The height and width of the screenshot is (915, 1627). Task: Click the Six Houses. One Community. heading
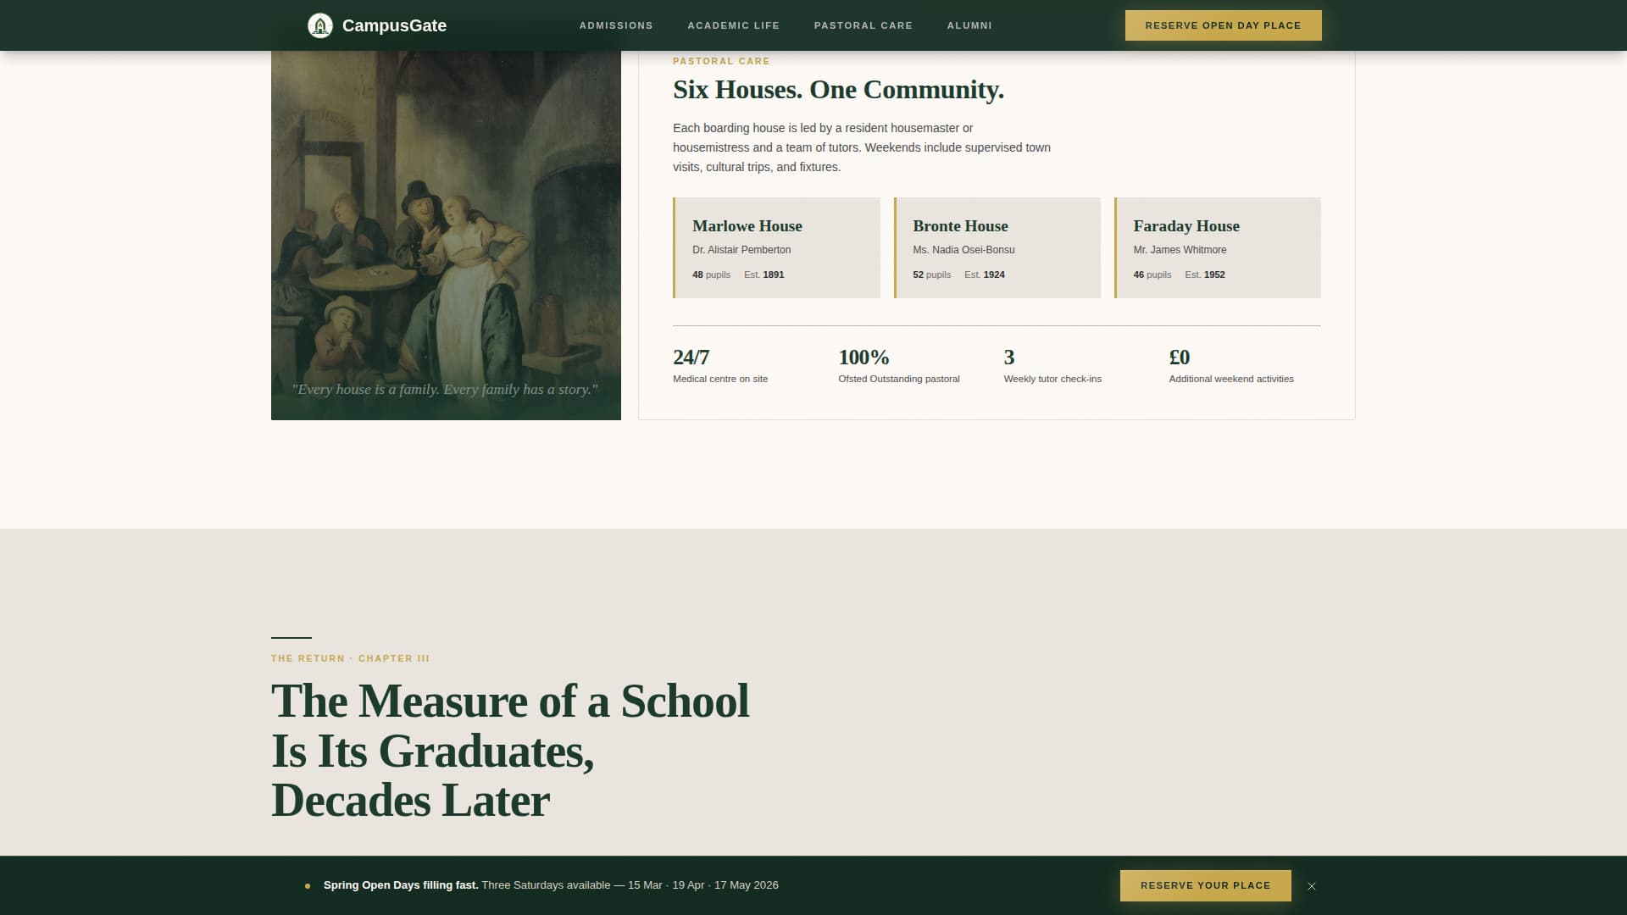[x=838, y=90]
